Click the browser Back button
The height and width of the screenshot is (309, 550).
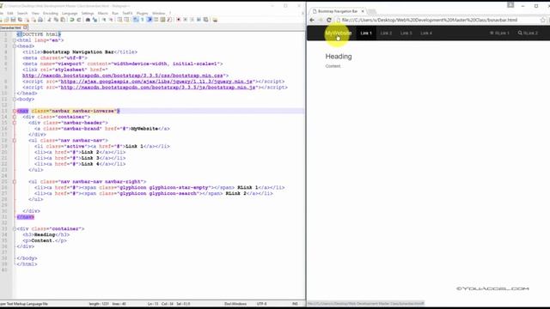coord(312,21)
